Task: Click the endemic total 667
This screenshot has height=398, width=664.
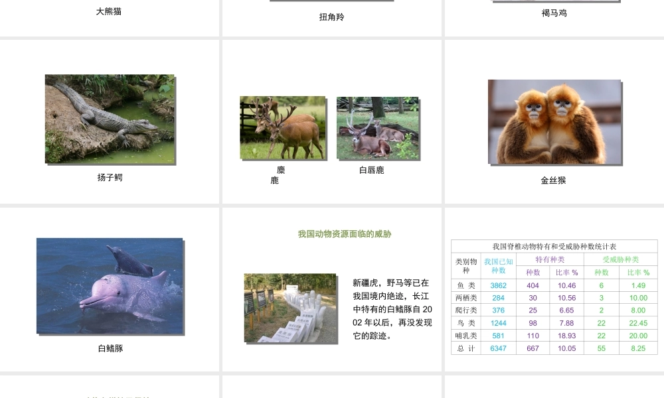Action: (533, 348)
